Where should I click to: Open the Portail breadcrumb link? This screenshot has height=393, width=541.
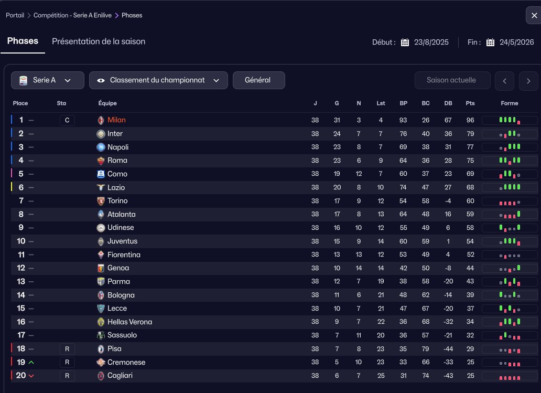point(15,15)
